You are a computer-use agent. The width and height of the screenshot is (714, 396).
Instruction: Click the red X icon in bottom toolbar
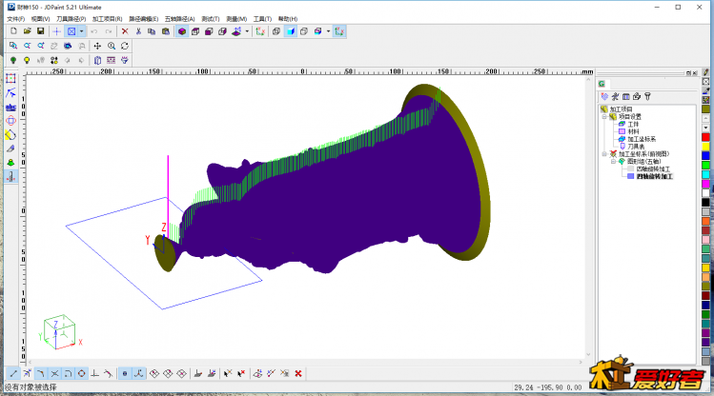point(298,374)
